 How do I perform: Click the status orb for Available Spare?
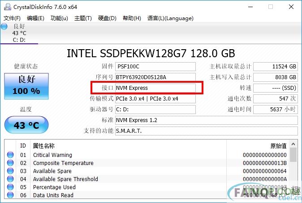tap(10, 171)
